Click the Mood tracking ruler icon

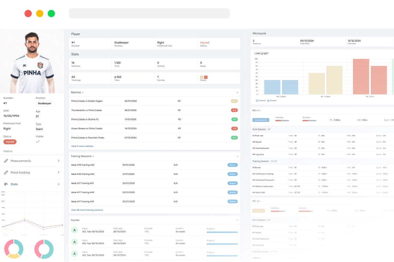pyautogui.click(x=6, y=173)
